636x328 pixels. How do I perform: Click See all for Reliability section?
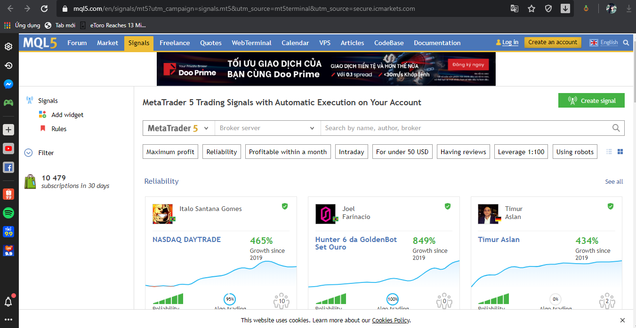click(x=614, y=181)
